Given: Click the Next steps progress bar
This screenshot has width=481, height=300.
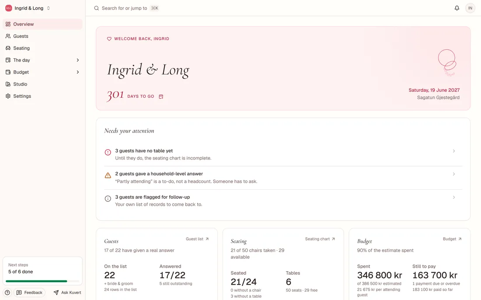Looking at the screenshot, I should 42,281.
